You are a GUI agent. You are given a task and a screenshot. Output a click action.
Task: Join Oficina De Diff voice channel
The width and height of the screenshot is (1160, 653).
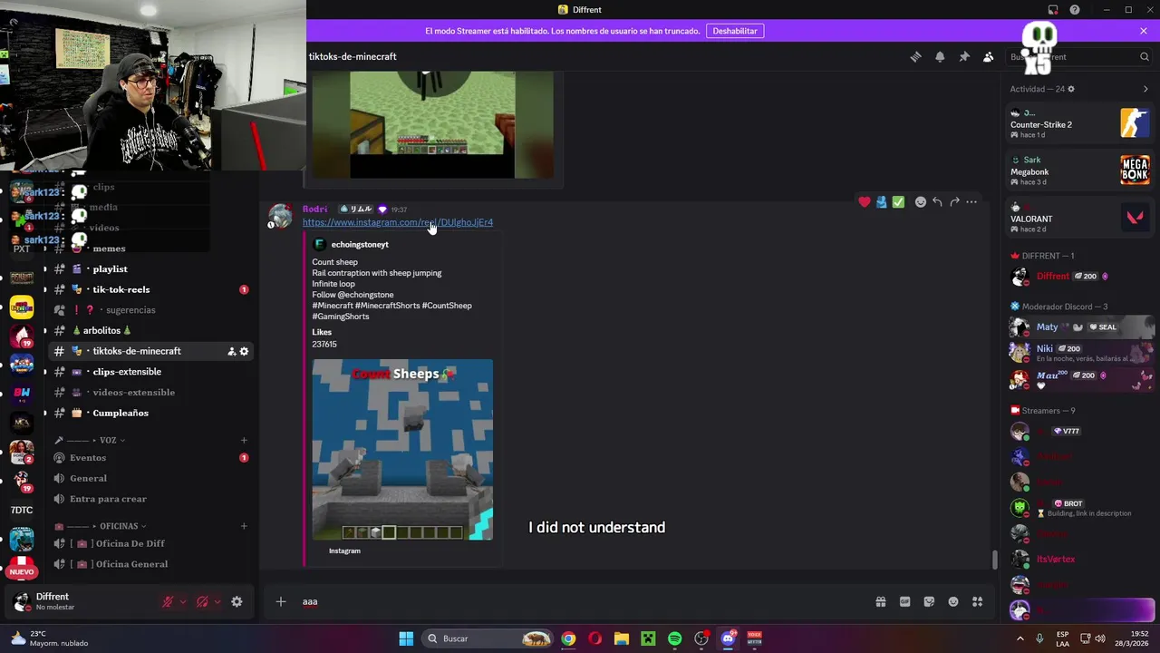[x=150, y=543]
